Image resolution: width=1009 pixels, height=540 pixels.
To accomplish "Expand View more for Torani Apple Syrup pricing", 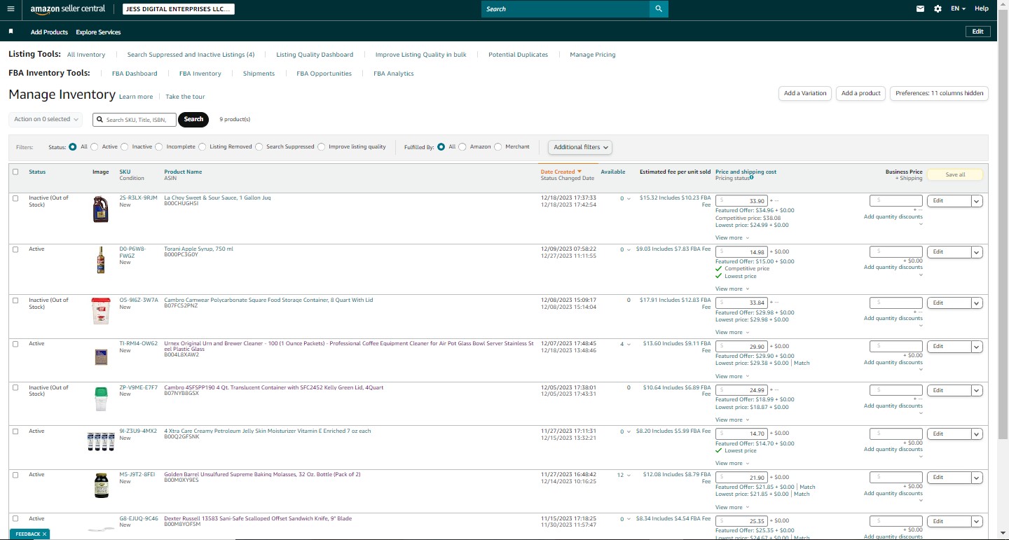I will click(732, 289).
